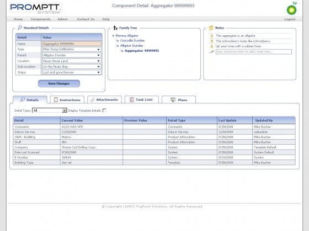Collapse the Momma Alligator tree node
This screenshot has height=231, width=309.
point(113,36)
